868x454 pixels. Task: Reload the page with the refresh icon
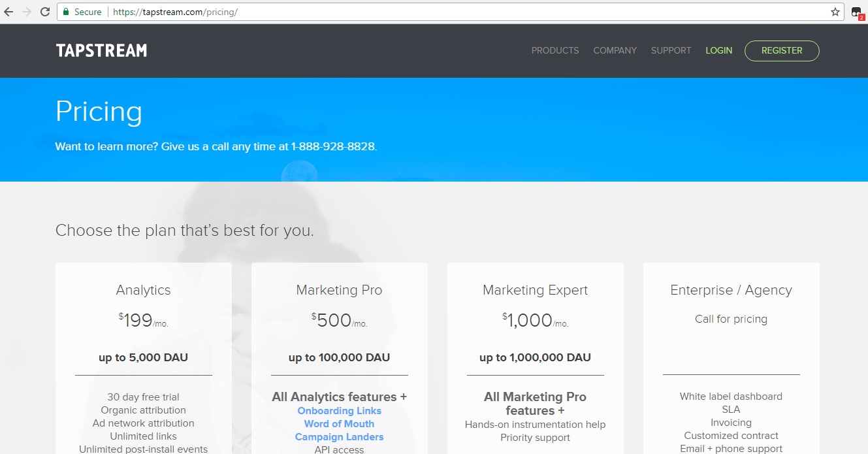coord(45,12)
